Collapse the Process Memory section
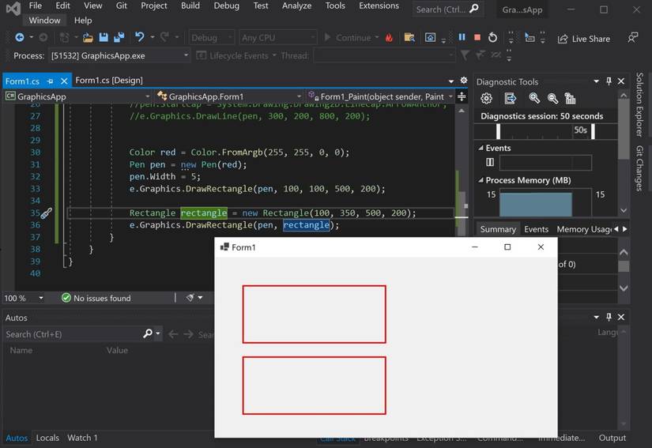This screenshot has width=652, height=448. click(481, 180)
